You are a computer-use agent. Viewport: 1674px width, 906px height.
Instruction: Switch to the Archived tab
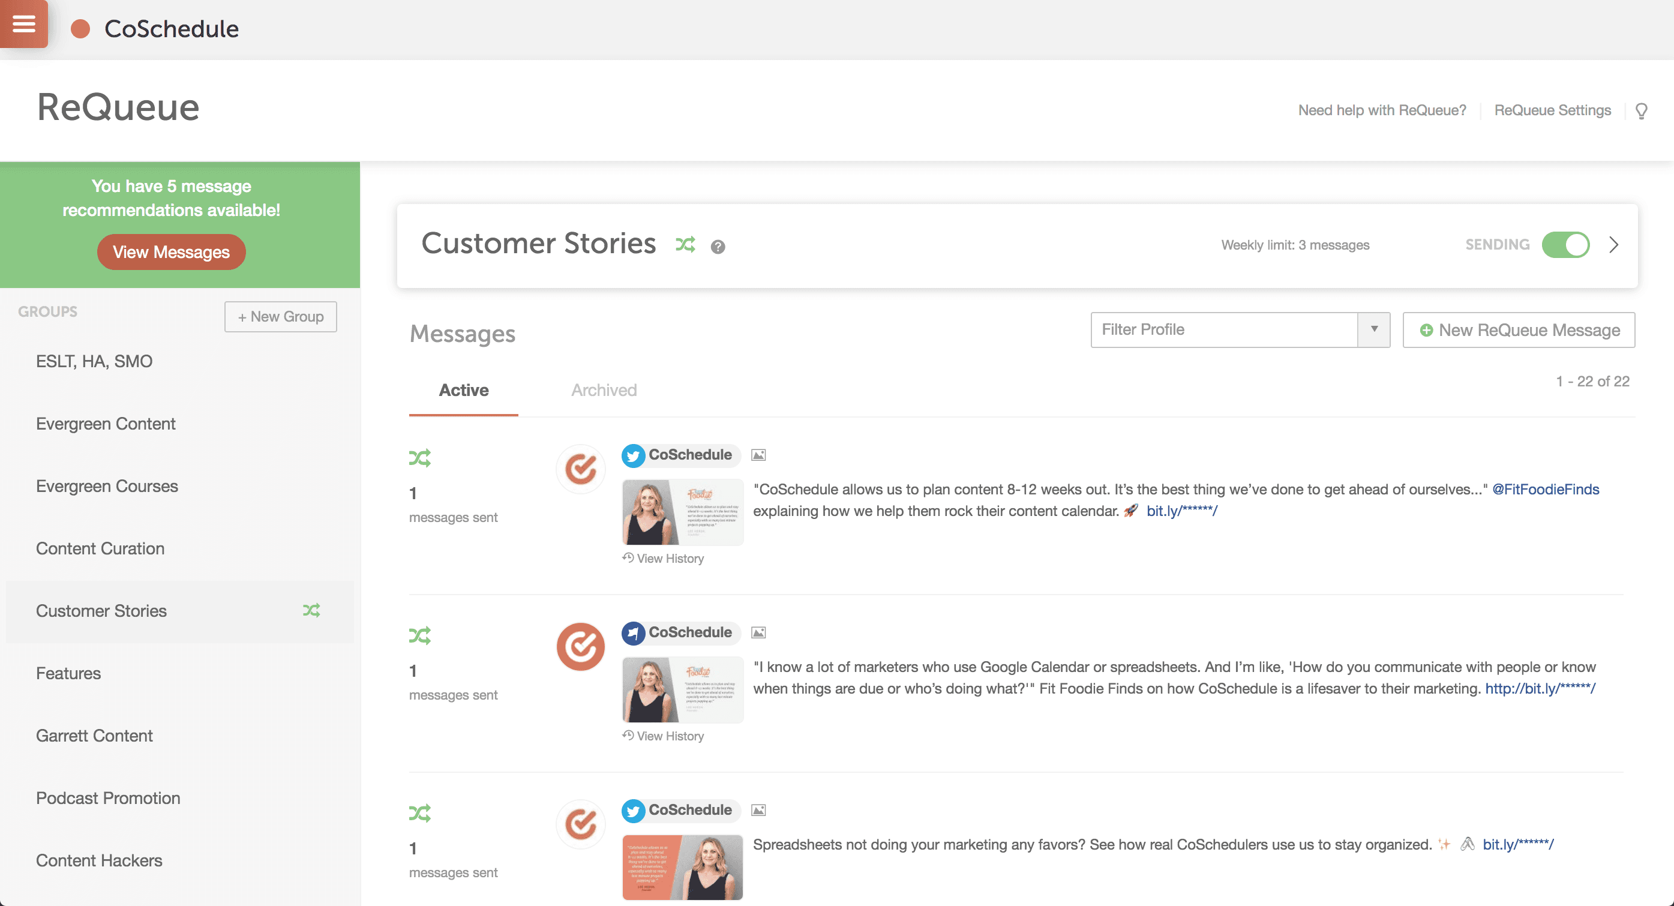pos(604,390)
